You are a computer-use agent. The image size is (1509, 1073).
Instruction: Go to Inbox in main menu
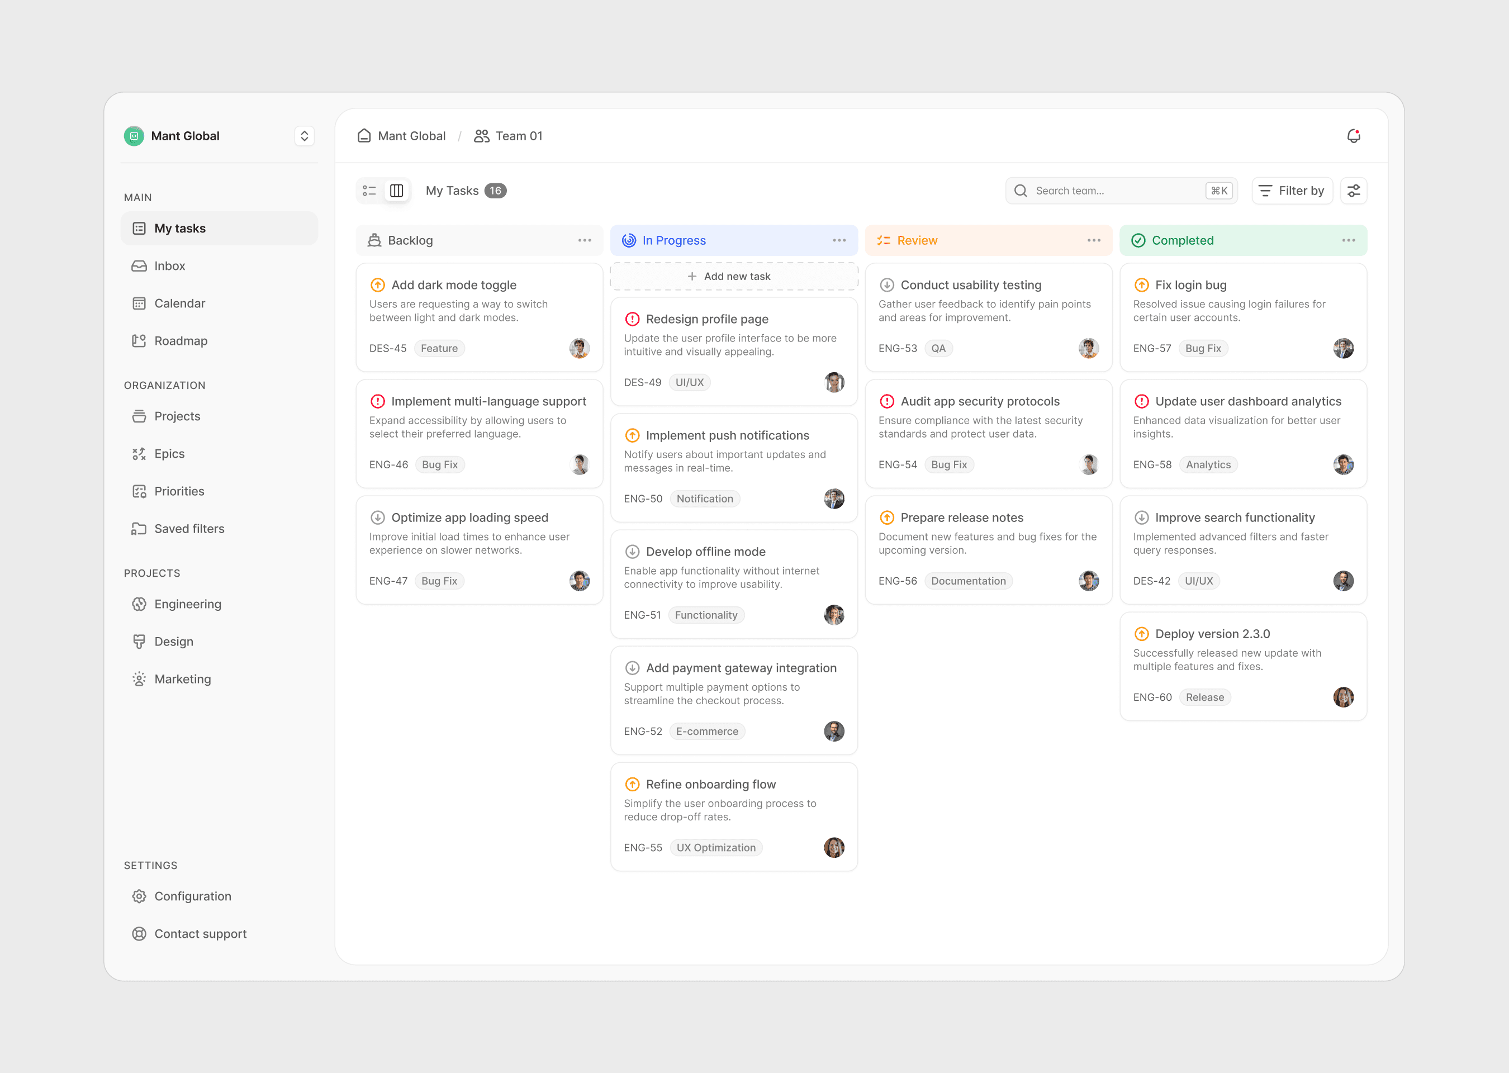click(169, 265)
